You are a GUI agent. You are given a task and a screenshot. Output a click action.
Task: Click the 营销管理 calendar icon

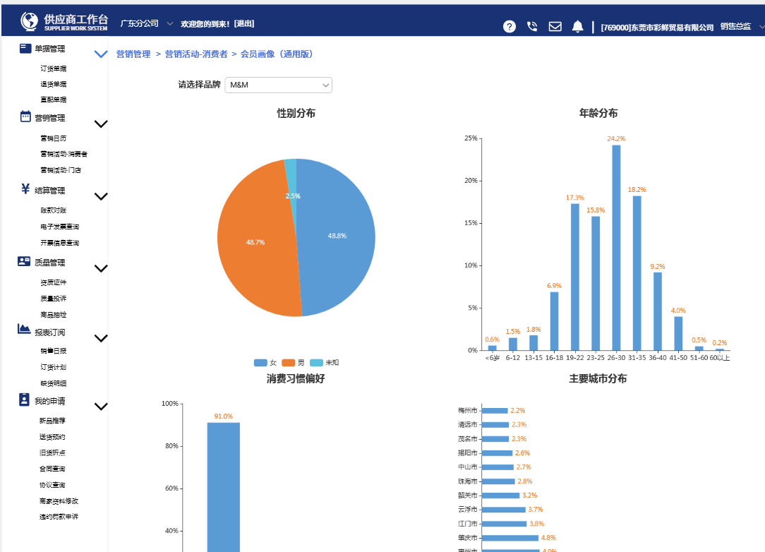click(x=25, y=117)
